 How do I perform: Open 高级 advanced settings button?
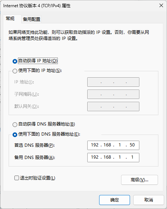[x=139, y=180]
